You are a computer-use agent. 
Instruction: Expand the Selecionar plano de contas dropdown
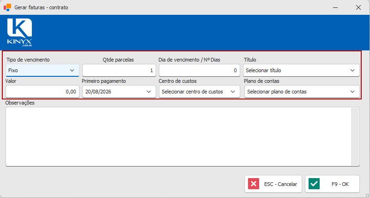click(x=302, y=92)
